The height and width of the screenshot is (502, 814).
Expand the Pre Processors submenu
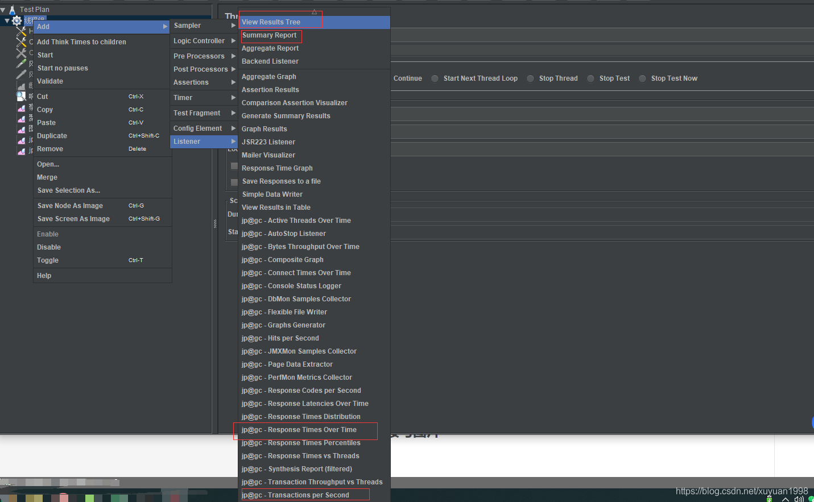[204, 56]
